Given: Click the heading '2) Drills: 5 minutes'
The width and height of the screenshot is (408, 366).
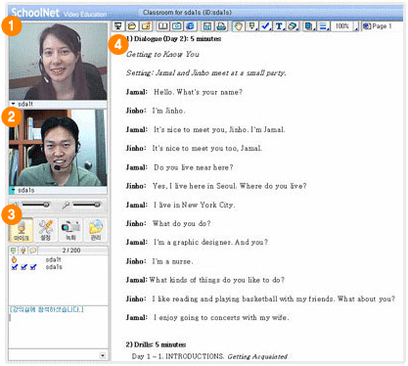Looking at the screenshot, I should click(156, 344).
